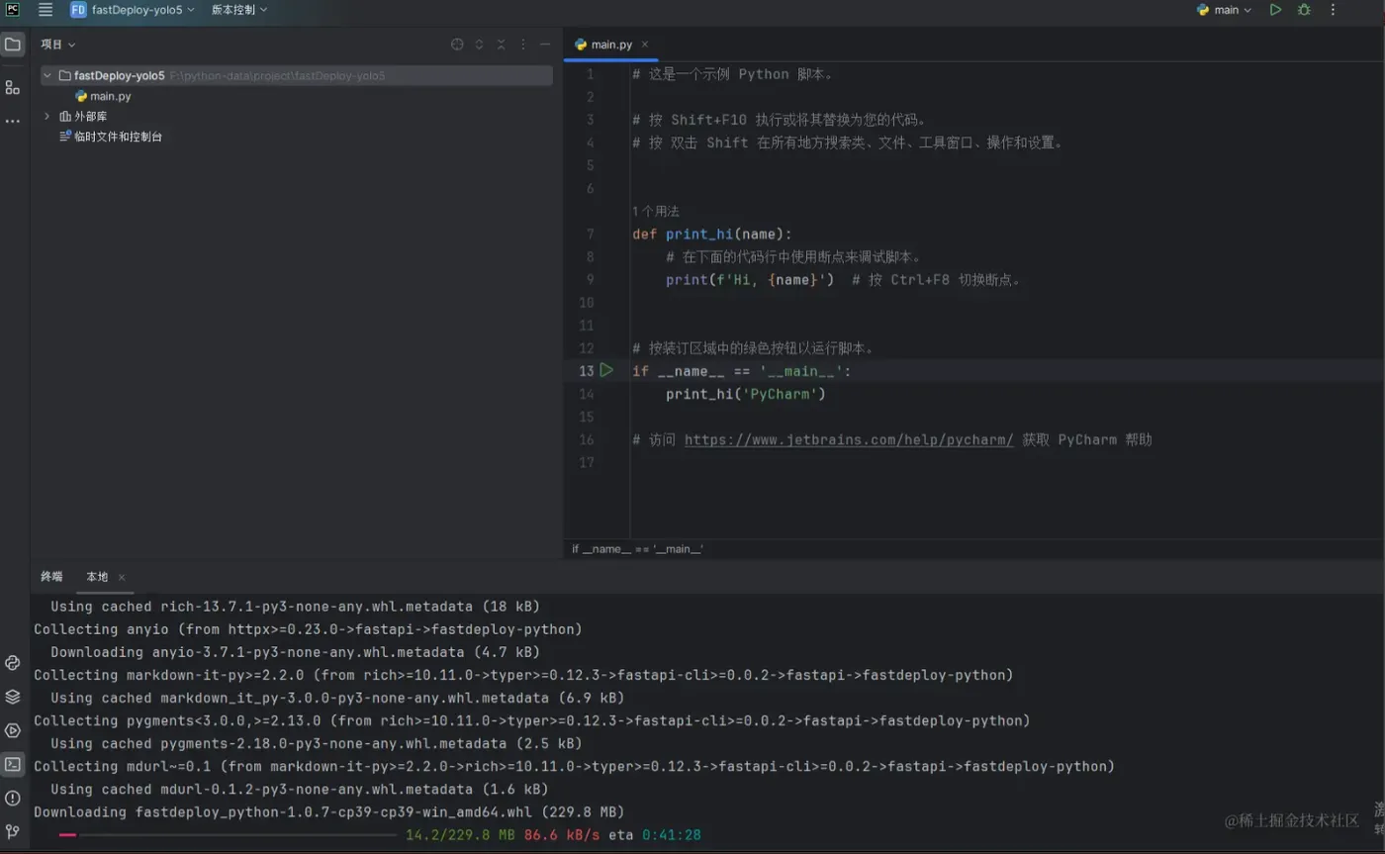Open the Git version control icon
This screenshot has height=854, width=1385.
[x=13, y=831]
